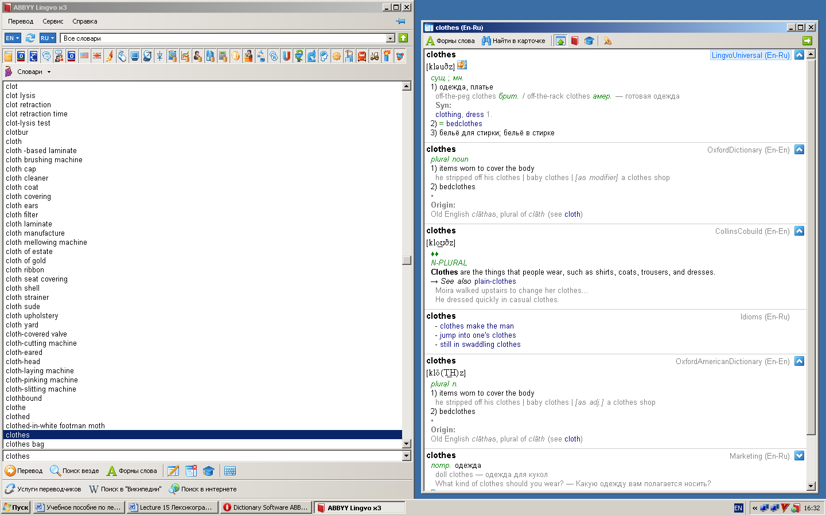
Task: Toggle the computer monitor dictionary icon
Action: [135, 56]
